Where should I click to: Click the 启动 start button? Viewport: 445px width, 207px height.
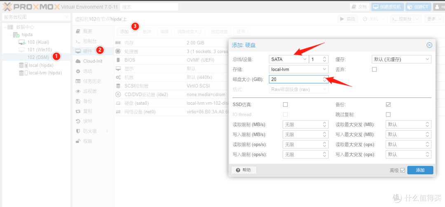(x=347, y=19)
